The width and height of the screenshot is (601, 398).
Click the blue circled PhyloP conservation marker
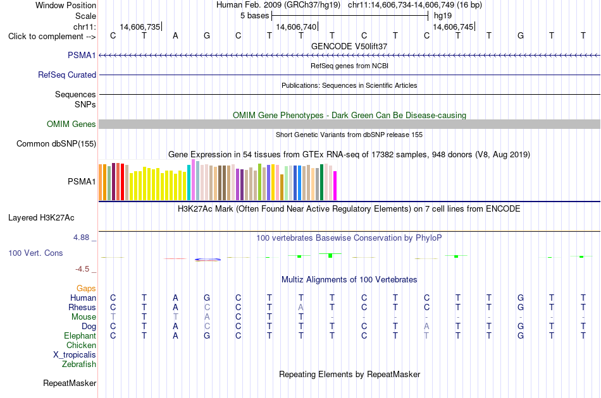(x=208, y=260)
